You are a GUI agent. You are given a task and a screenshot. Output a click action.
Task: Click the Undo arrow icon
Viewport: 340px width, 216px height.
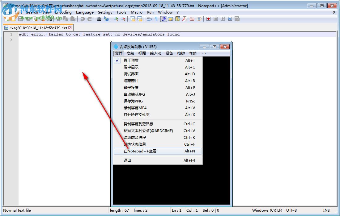pos(83,19)
